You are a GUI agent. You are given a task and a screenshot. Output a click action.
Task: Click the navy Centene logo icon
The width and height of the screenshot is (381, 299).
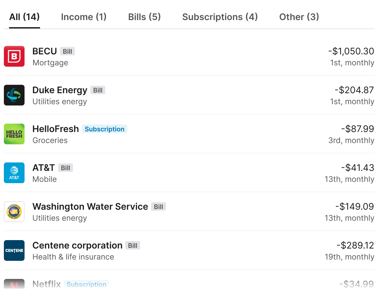coord(14,250)
